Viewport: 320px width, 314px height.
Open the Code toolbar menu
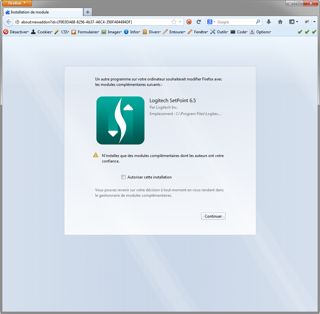[239, 32]
